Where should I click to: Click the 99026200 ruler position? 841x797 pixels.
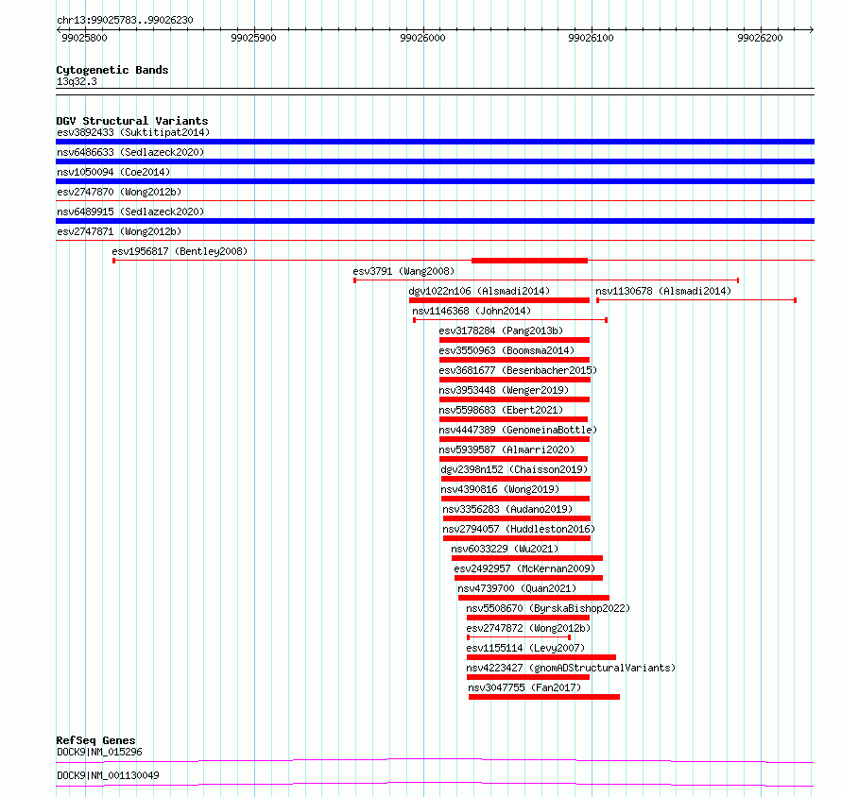click(x=760, y=38)
